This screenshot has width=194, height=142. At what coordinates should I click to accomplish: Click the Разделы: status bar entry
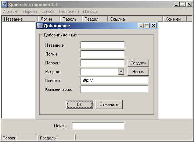click(x=57, y=138)
